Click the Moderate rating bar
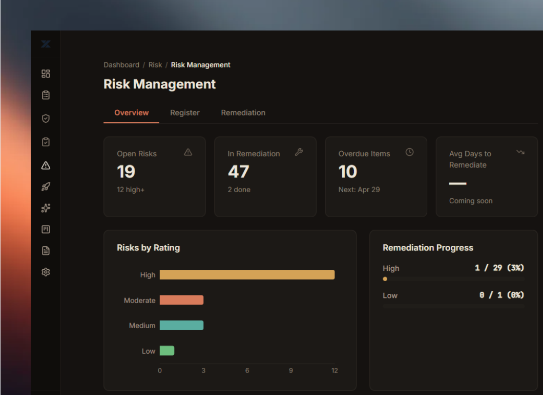543x395 pixels. coord(181,300)
